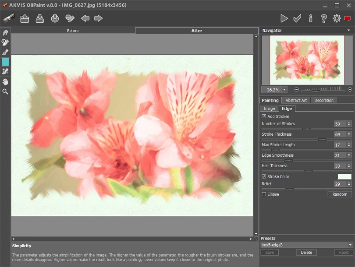This screenshot has height=267, width=355.
Task: Open the post image sharing tool
Action: tap(68, 18)
